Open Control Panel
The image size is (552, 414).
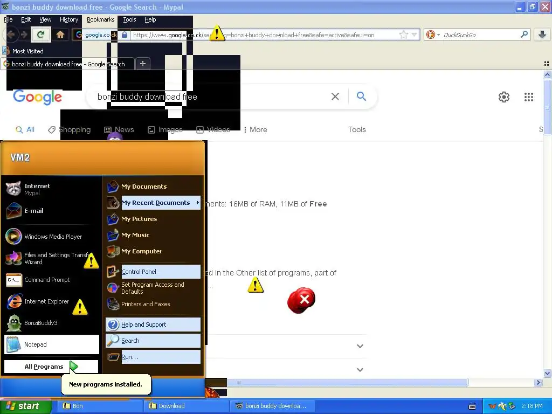(x=153, y=272)
